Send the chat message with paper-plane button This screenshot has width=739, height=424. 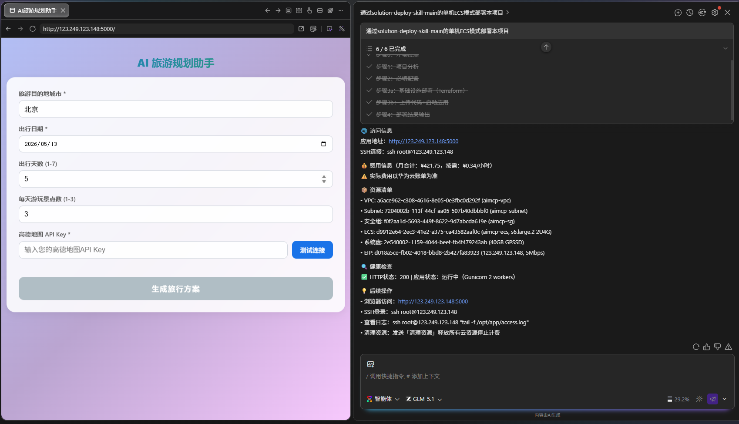point(712,399)
